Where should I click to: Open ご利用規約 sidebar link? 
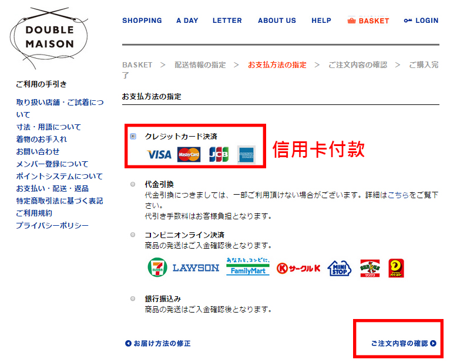coord(34,213)
